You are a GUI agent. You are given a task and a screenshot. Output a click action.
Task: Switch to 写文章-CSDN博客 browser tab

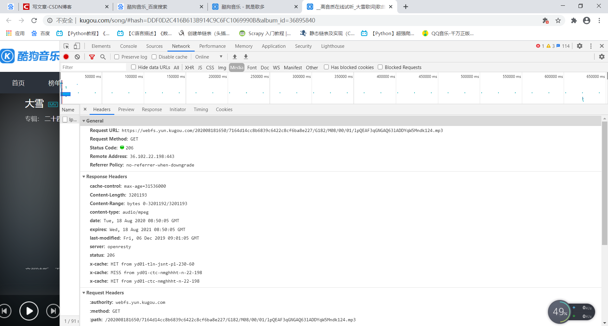[x=66, y=7]
